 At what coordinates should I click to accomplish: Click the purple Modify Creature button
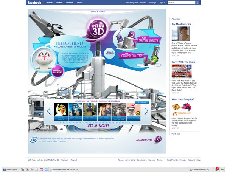click(58, 71)
